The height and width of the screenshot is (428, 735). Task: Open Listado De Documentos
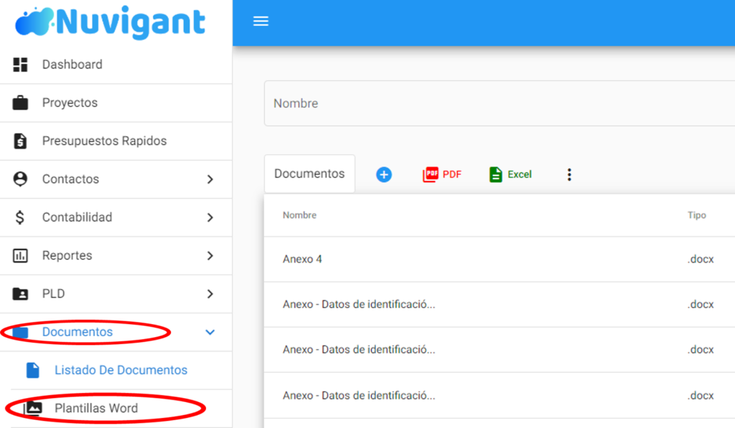pyautogui.click(x=121, y=370)
